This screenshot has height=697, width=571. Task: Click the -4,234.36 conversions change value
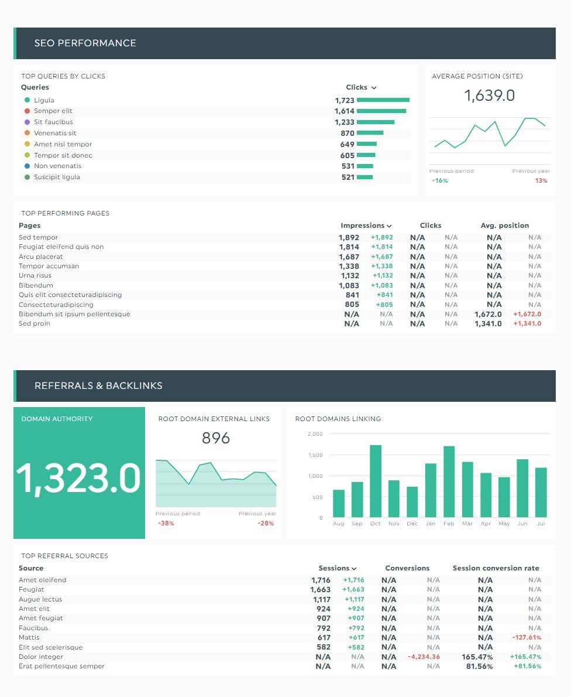pyautogui.click(x=424, y=657)
